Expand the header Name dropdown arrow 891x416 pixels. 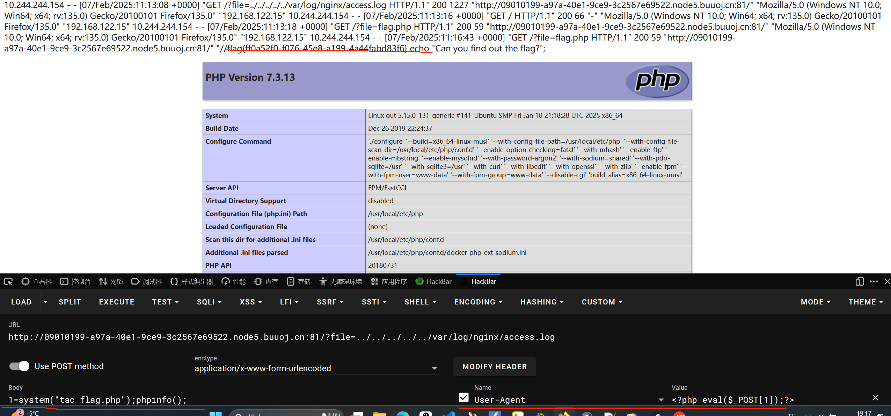point(661,400)
